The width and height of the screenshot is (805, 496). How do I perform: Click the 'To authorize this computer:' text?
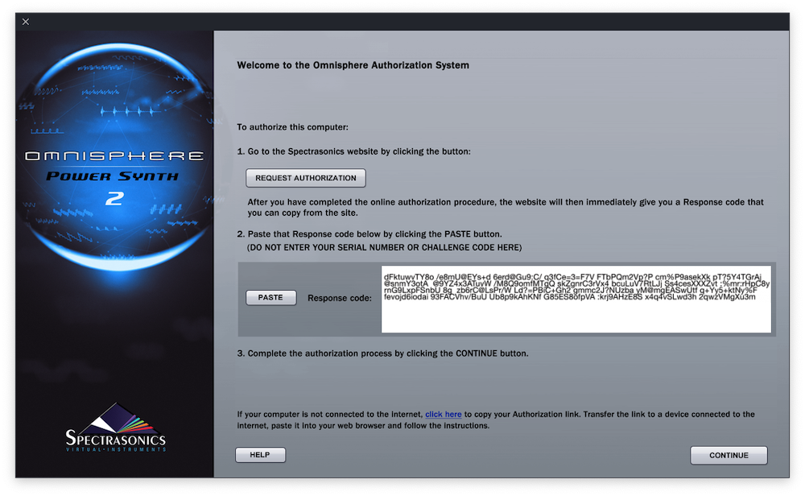point(293,127)
